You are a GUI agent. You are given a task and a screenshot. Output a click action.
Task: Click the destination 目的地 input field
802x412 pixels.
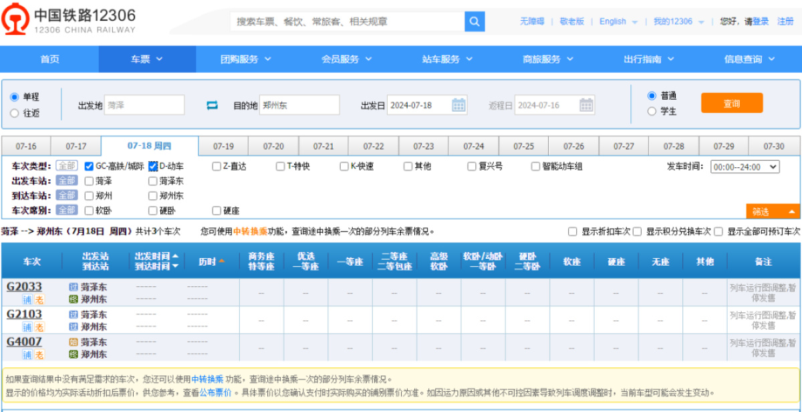click(299, 105)
